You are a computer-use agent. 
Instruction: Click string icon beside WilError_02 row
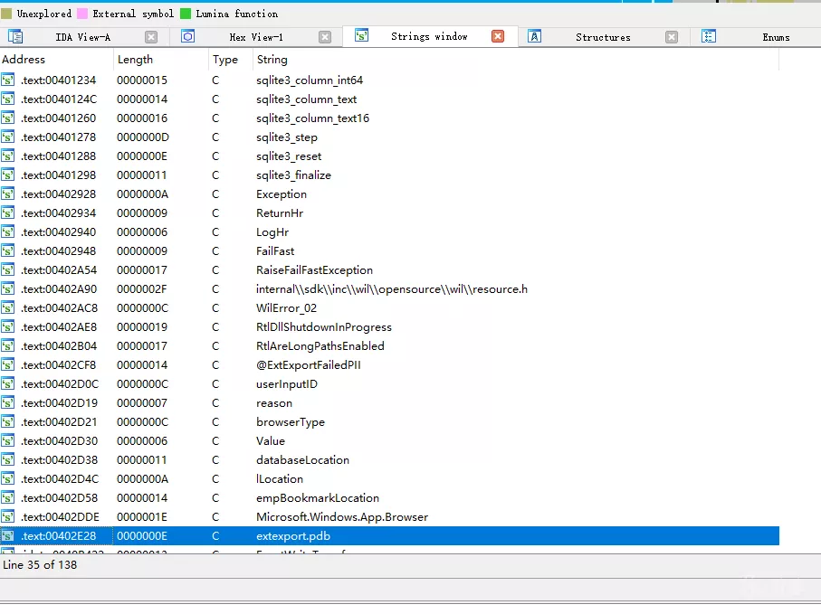[x=8, y=308]
